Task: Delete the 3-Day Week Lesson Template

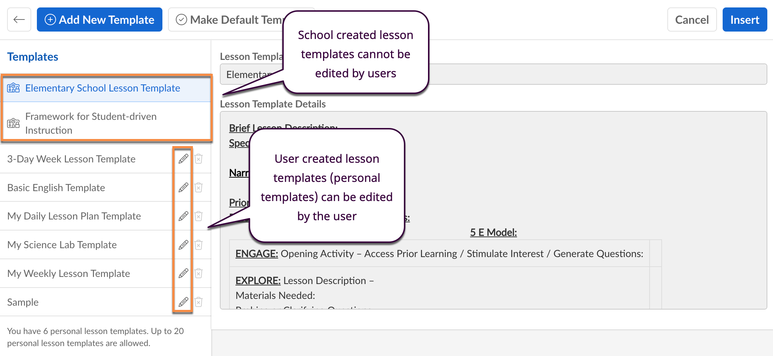Action: point(199,159)
